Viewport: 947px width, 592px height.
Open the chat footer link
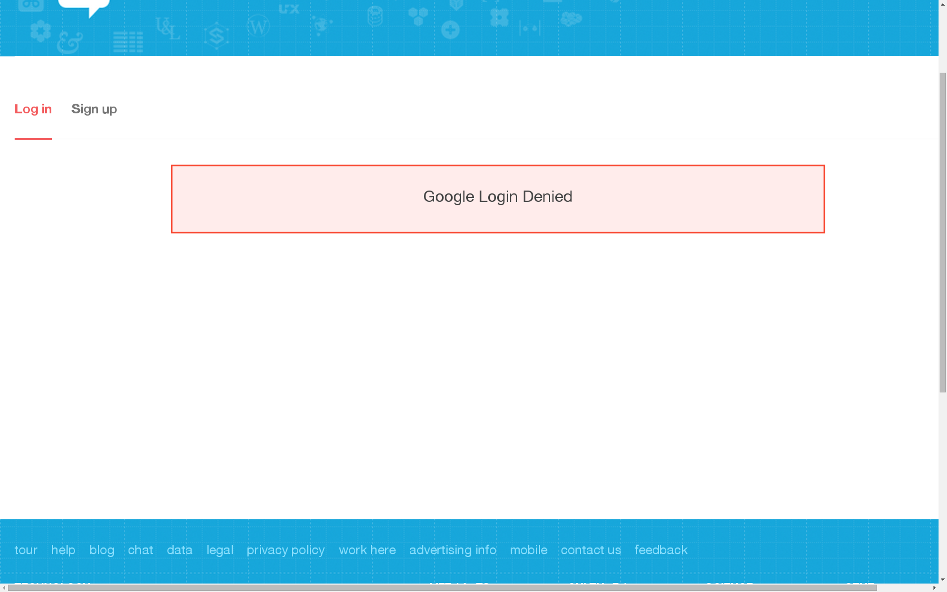[x=140, y=550]
